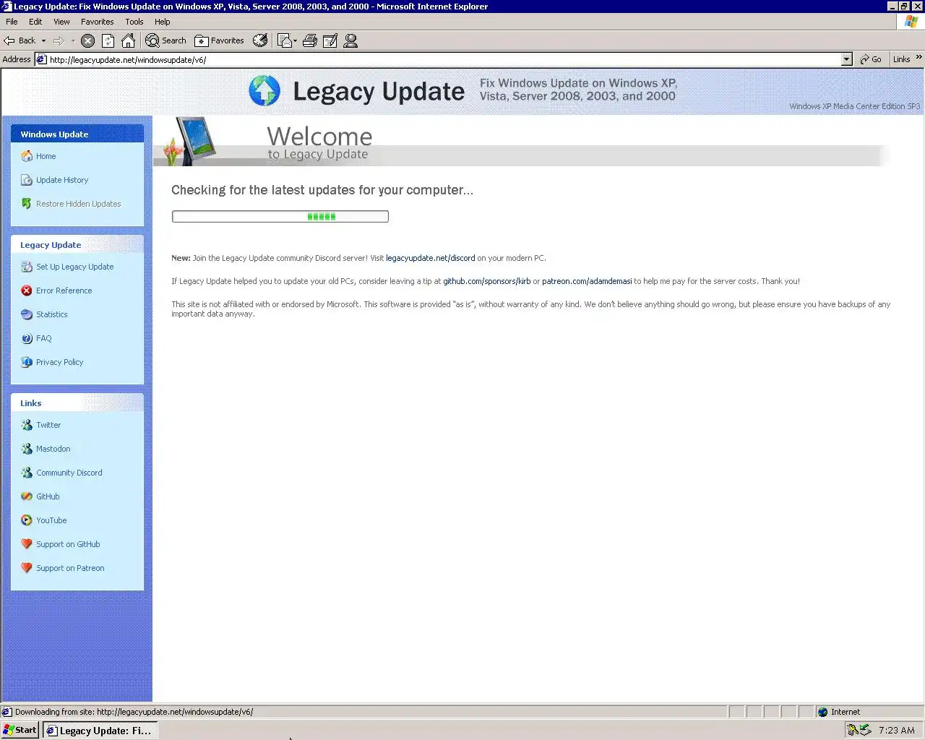Image resolution: width=925 pixels, height=740 pixels.
Task: Click the Mail toolbar icon
Action: click(285, 41)
